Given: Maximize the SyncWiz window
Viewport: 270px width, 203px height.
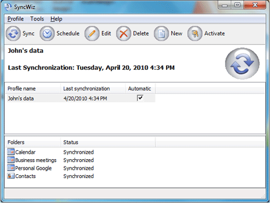Looking at the screenshot, I should pos(237,5).
